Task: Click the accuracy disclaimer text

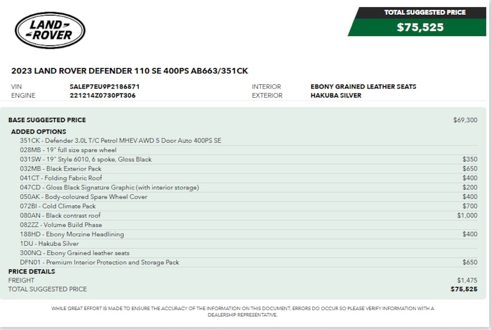Action: click(243, 311)
